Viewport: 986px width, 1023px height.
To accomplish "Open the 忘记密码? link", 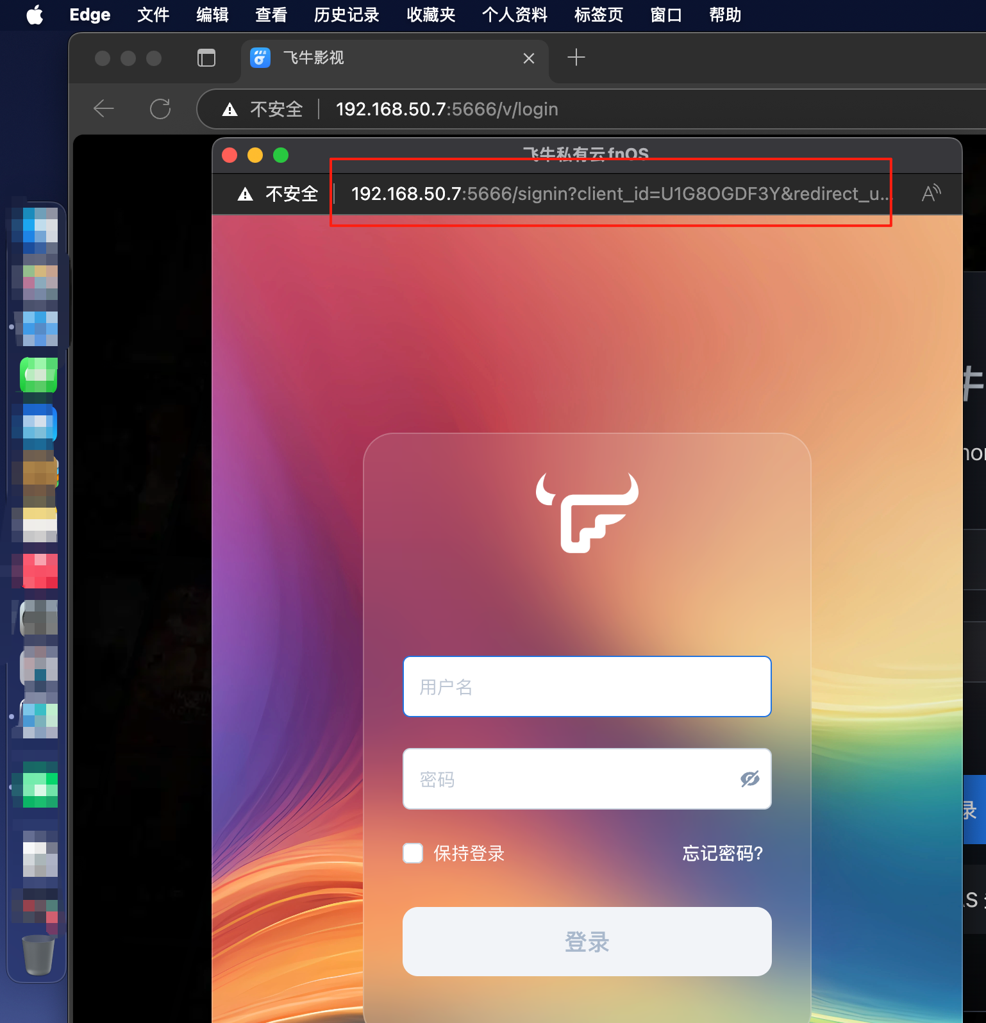I will [723, 853].
